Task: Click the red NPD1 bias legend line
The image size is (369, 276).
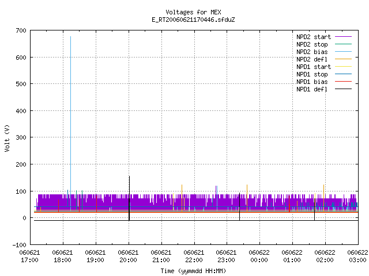Action: [x=343, y=82]
